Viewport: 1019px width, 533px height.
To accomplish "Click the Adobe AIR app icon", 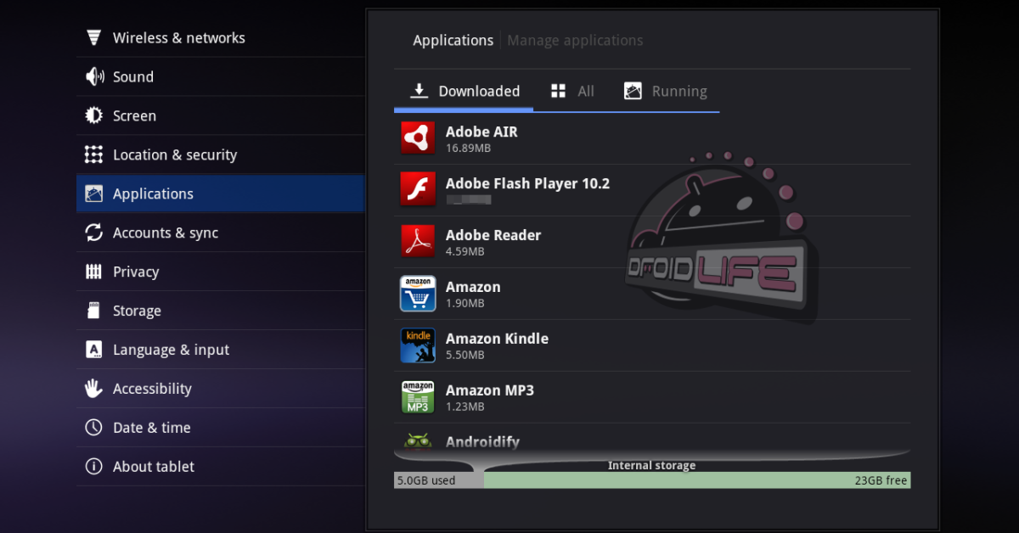I will click(x=417, y=138).
